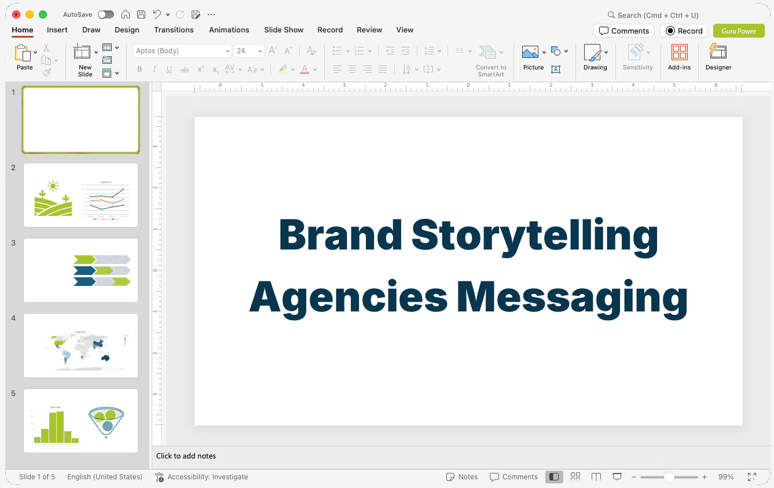Click the Cut scissors icon
774x488 pixels.
tap(46, 48)
